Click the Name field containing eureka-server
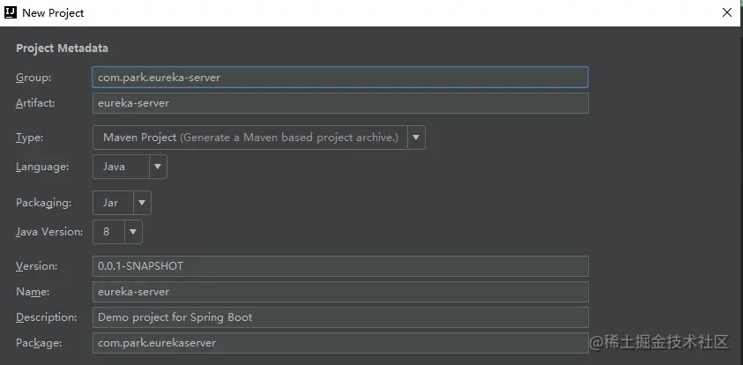 pyautogui.click(x=339, y=292)
